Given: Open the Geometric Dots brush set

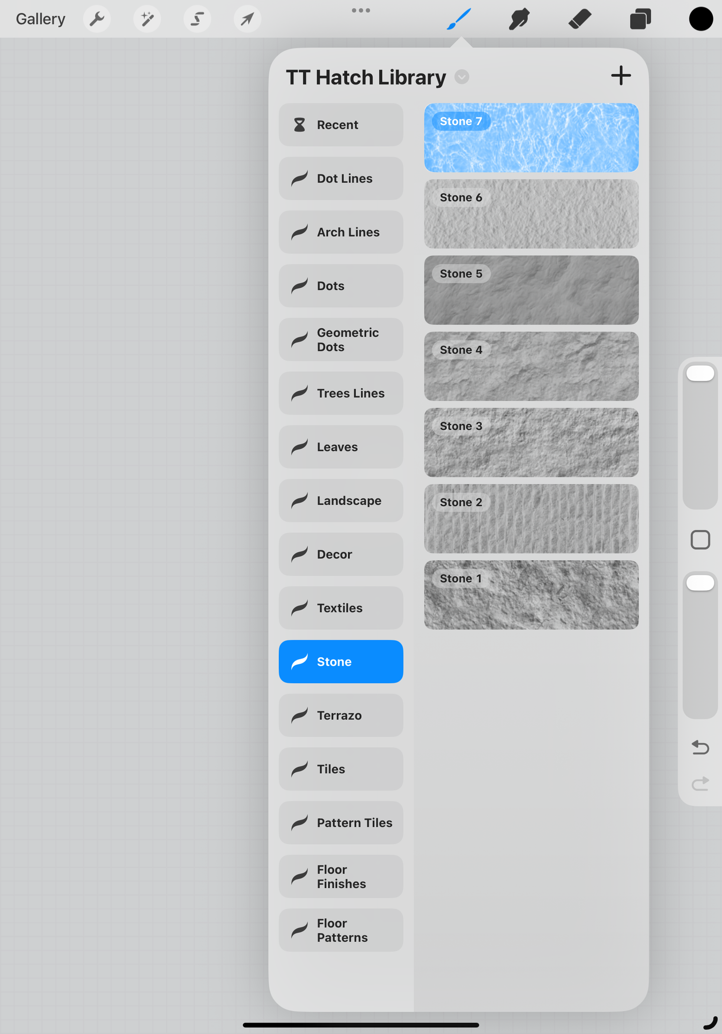Looking at the screenshot, I should click(x=341, y=339).
